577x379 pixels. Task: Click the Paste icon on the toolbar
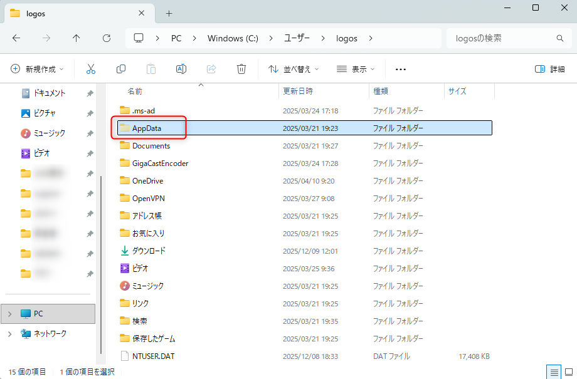coord(151,69)
